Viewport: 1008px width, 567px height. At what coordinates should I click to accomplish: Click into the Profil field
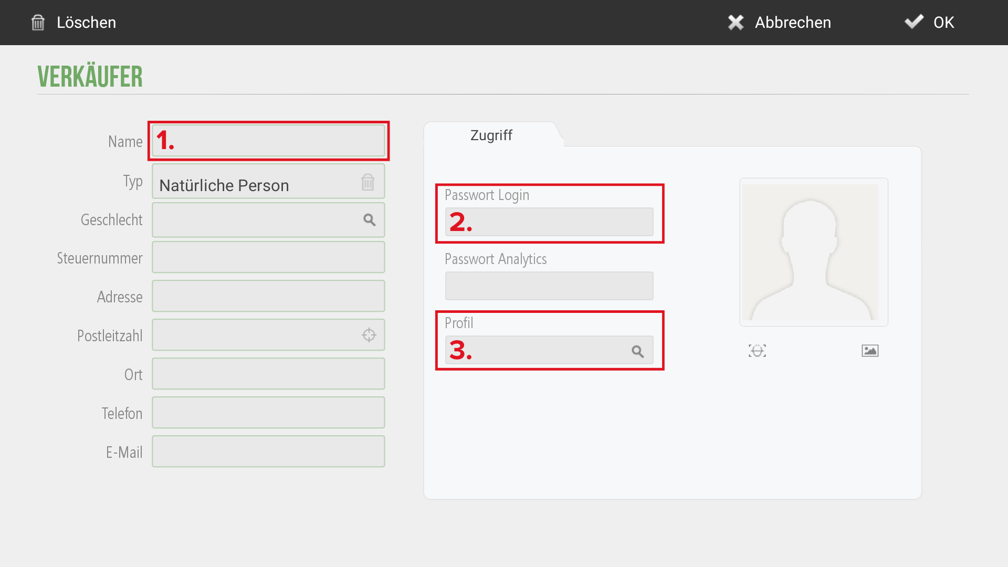[549, 350]
